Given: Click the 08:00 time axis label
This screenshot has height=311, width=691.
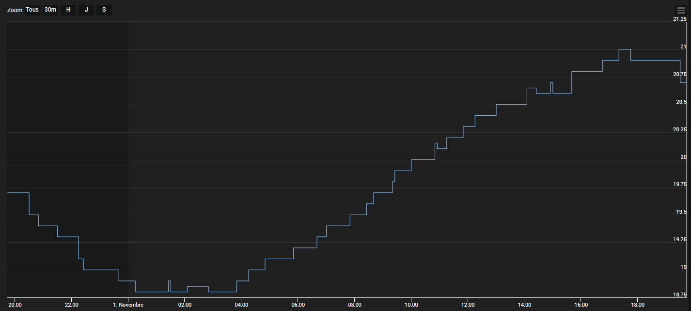Looking at the screenshot, I should pos(354,305).
